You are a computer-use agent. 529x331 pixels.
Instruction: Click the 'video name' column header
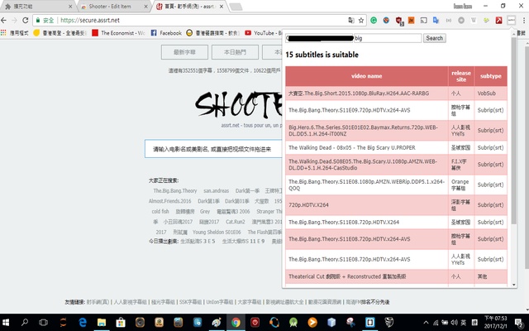coord(367,76)
